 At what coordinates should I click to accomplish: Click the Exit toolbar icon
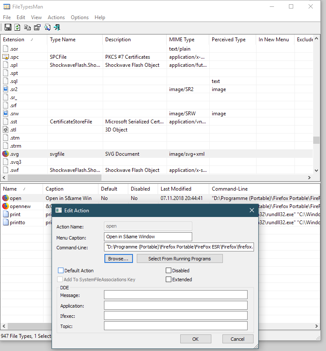[57, 28]
